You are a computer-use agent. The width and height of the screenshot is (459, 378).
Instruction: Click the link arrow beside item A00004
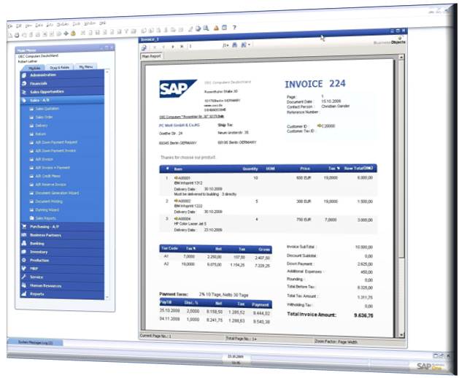click(176, 218)
